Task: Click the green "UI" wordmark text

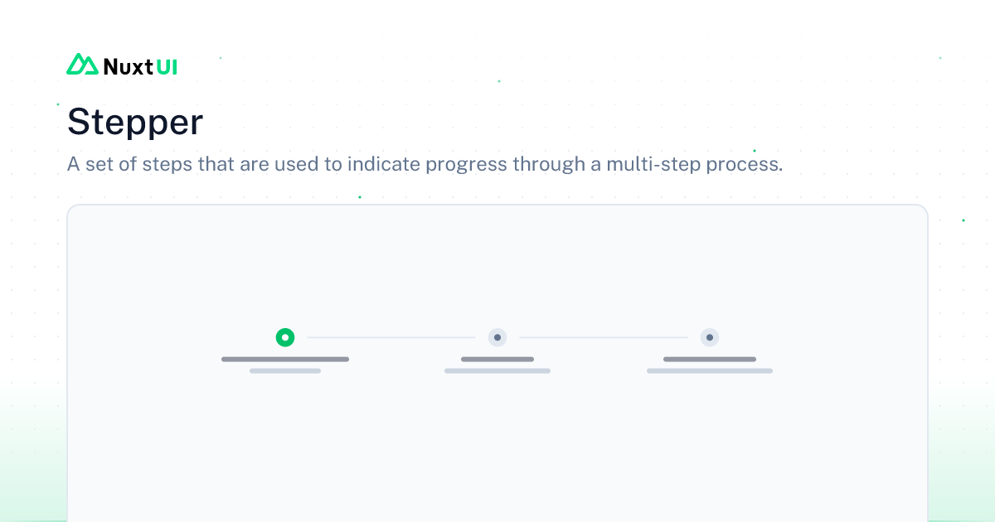Action: click(x=167, y=66)
